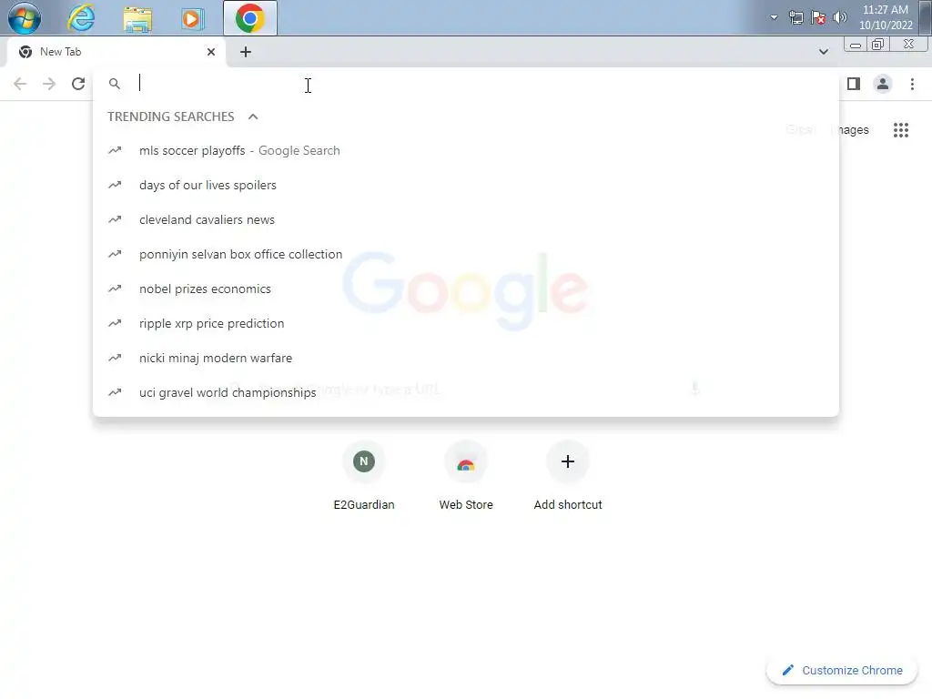Launch Internet Explorer from the taskbar

tap(81, 18)
